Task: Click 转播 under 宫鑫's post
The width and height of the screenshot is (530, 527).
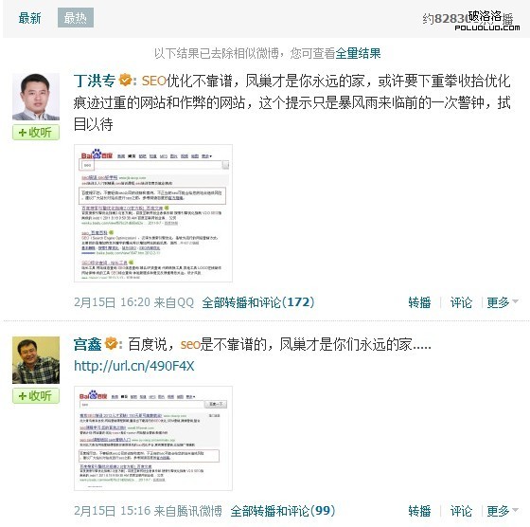Action: tap(419, 511)
